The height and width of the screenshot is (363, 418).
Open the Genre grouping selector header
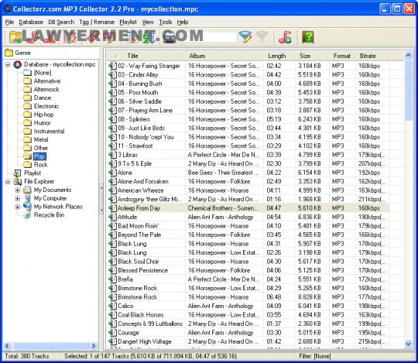(x=51, y=53)
